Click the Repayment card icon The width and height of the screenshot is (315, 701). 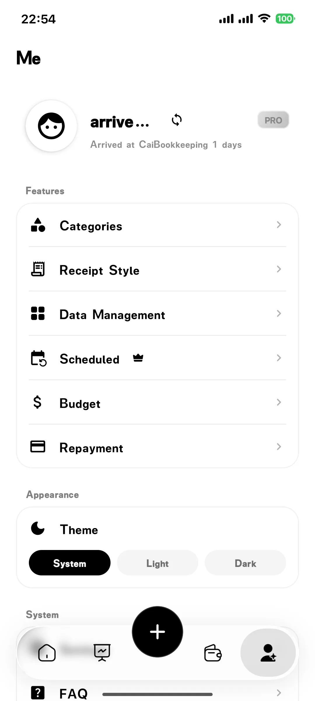coord(38,447)
